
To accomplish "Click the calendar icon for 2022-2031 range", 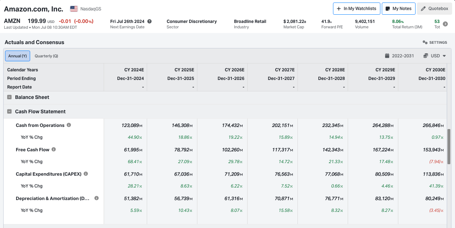I will coord(387,56).
